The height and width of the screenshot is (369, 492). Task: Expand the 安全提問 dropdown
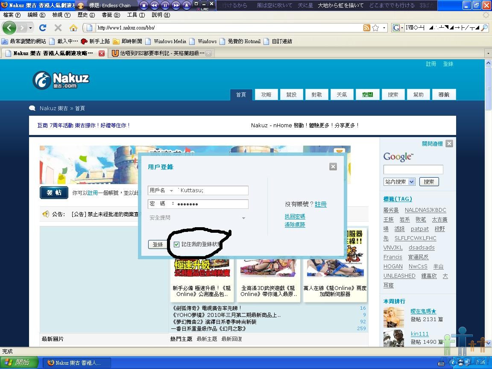243,218
